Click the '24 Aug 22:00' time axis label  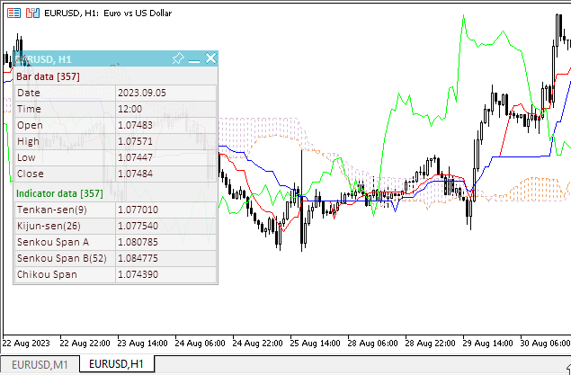pos(257,344)
